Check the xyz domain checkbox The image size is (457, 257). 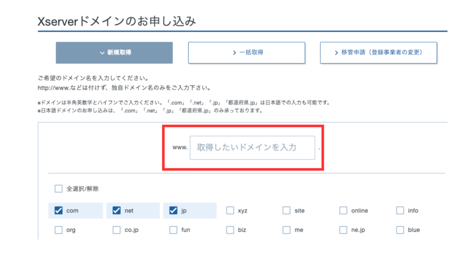pos(230,211)
